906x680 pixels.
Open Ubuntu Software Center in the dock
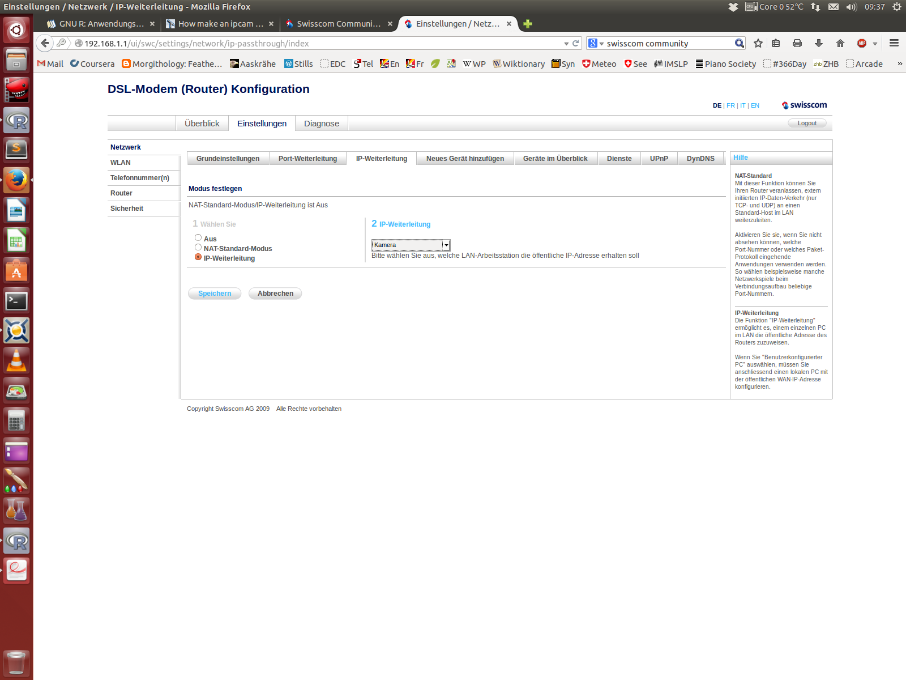16,270
